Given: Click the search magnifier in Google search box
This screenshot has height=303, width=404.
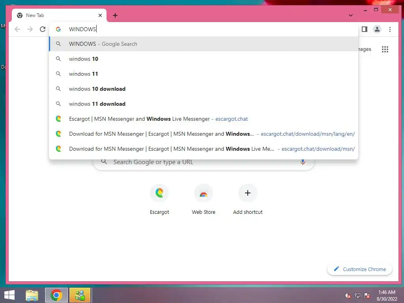Looking at the screenshot, I should pyautogui.click(x=104, y=162).
